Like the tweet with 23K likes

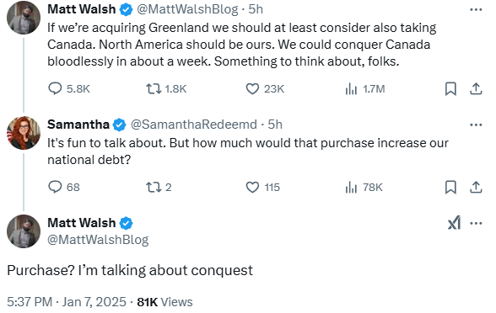tap(265, 88)
